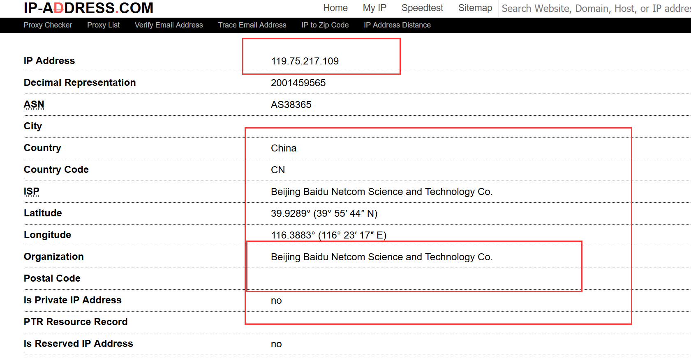691x360 pixels.
Task: Click the IP address value 119.75.217.109
Action: [305, 61]
